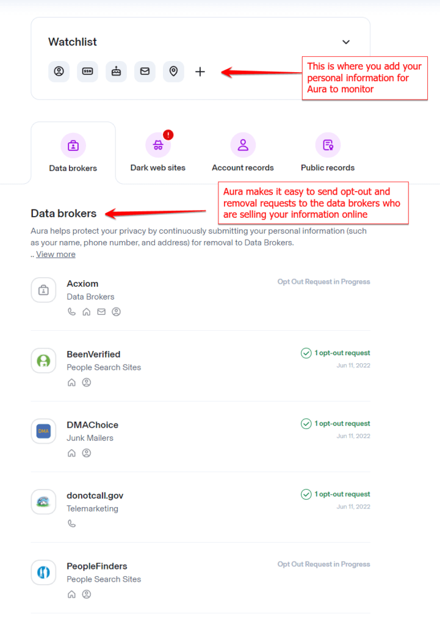
Task: Collapse the Watchlist panel chevron
Action: point(346,42)
